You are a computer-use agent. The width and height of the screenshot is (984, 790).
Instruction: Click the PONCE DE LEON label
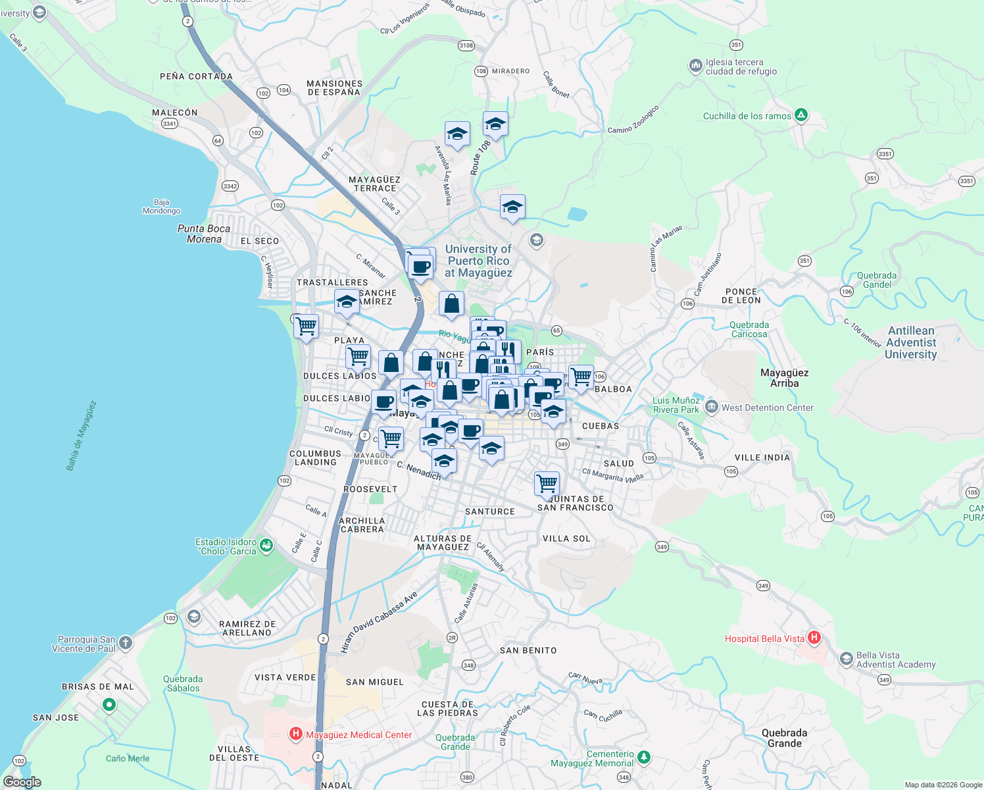[x=741, y=296]
